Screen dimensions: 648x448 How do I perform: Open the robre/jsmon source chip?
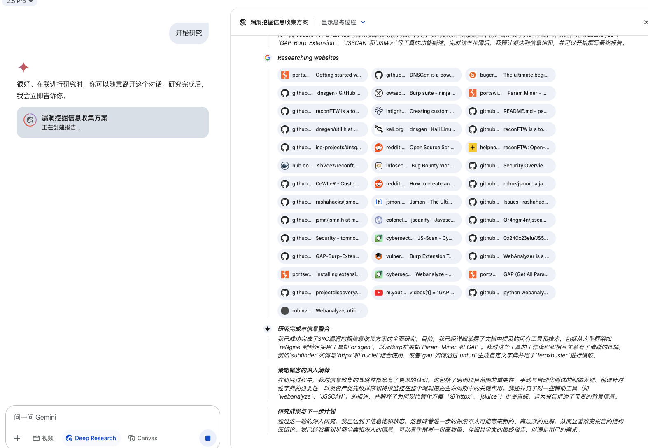(510, 184)
